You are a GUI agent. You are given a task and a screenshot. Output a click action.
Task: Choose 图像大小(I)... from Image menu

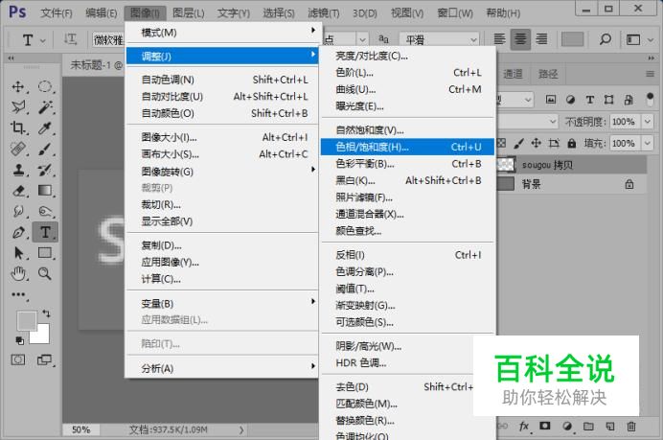221,137
